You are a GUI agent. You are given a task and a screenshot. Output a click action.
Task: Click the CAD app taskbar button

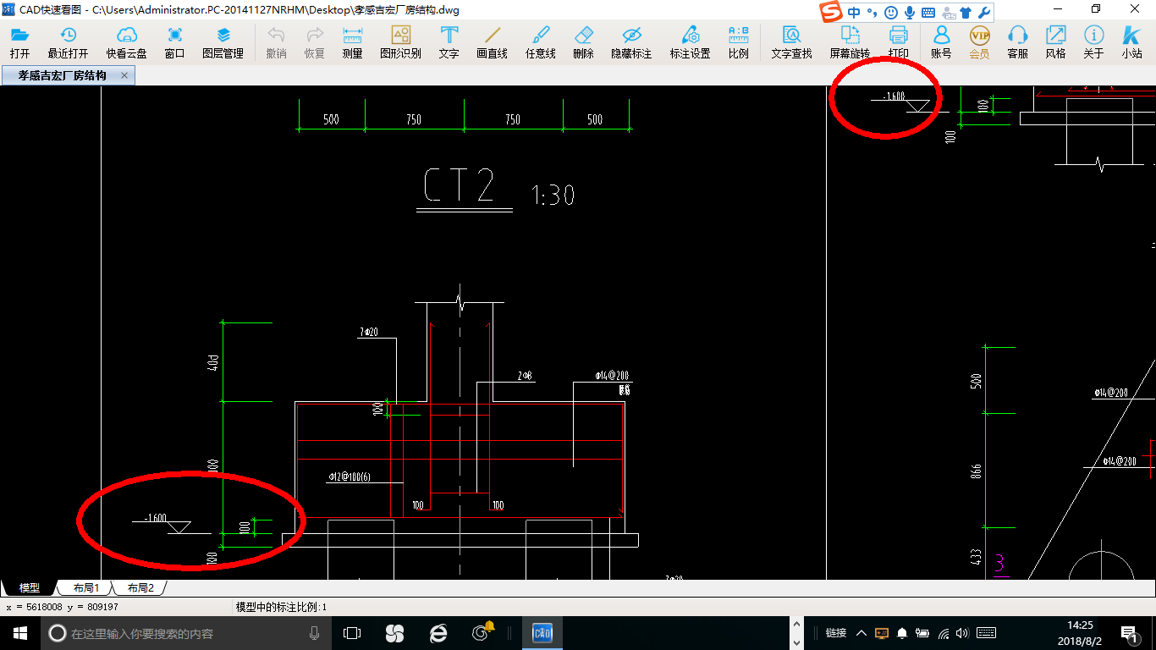coord(542,633)
